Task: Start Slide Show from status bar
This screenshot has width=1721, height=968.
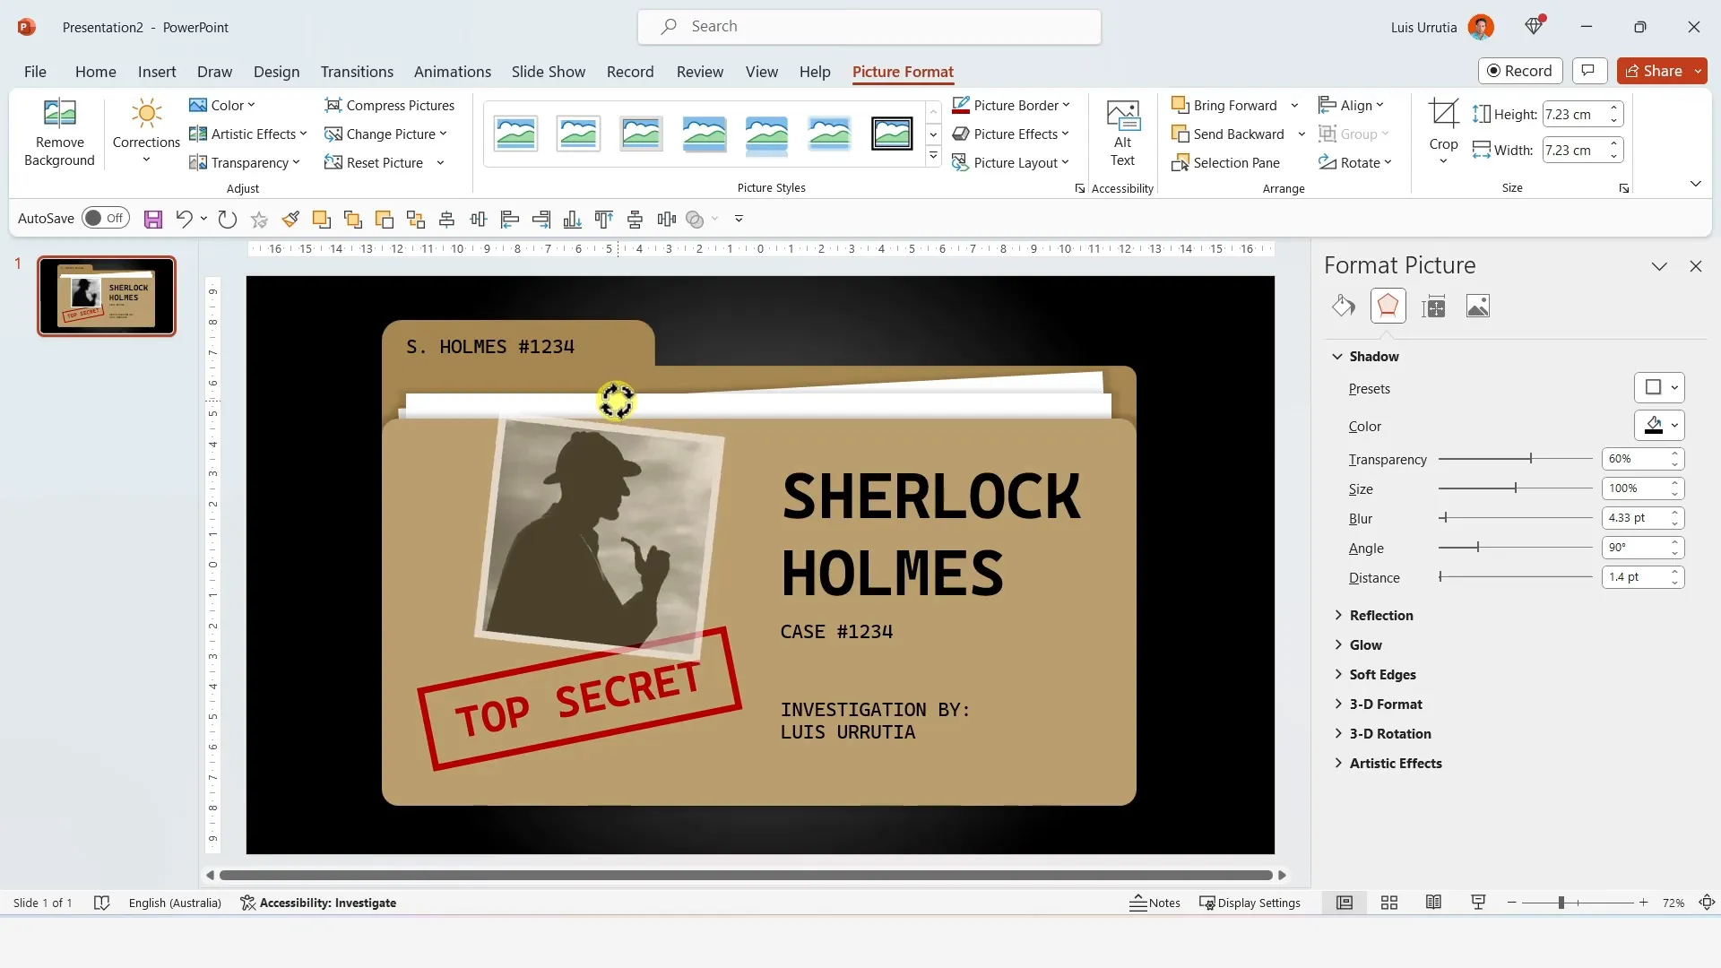Action: click(x=1478, y=903)
